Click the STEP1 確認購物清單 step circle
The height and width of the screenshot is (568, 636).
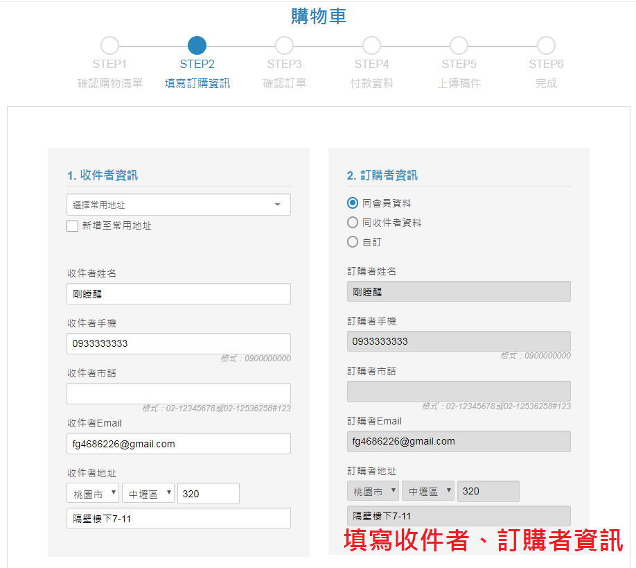click(109, 46)
